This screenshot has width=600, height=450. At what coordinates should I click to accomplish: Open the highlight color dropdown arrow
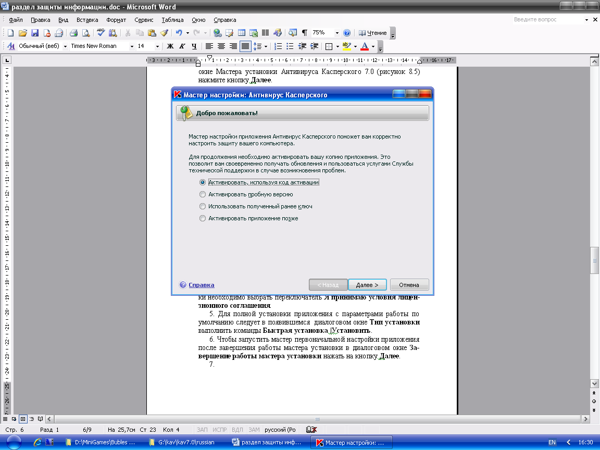pyautogui.click(x=355, y=46)
